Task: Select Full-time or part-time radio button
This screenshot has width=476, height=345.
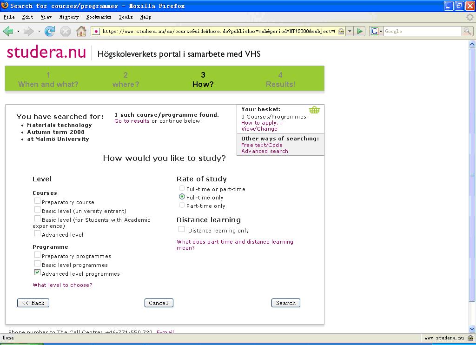Action: point(182,188)
